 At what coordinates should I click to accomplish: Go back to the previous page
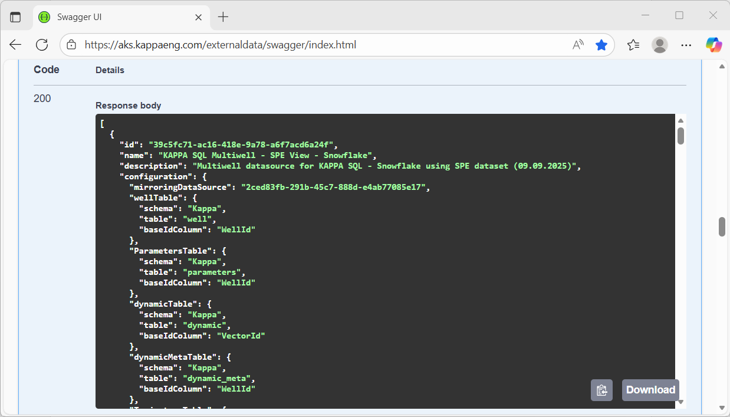[15, 45]
